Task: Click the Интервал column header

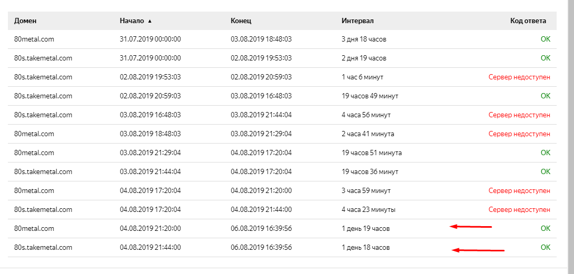Action: pyautogui.click(x=357, y=21)
